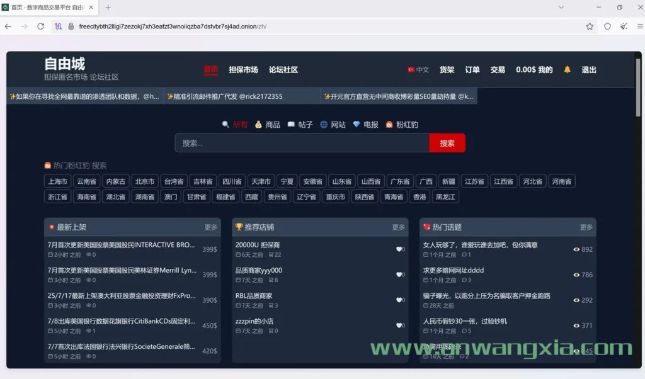
Task: Click the Tor circuit icon in address bar
Action: pyautogui.click(x=58, y=26)
